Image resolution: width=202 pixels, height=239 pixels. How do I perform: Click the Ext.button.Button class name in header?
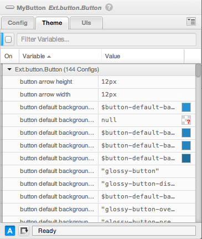(75, 8)
